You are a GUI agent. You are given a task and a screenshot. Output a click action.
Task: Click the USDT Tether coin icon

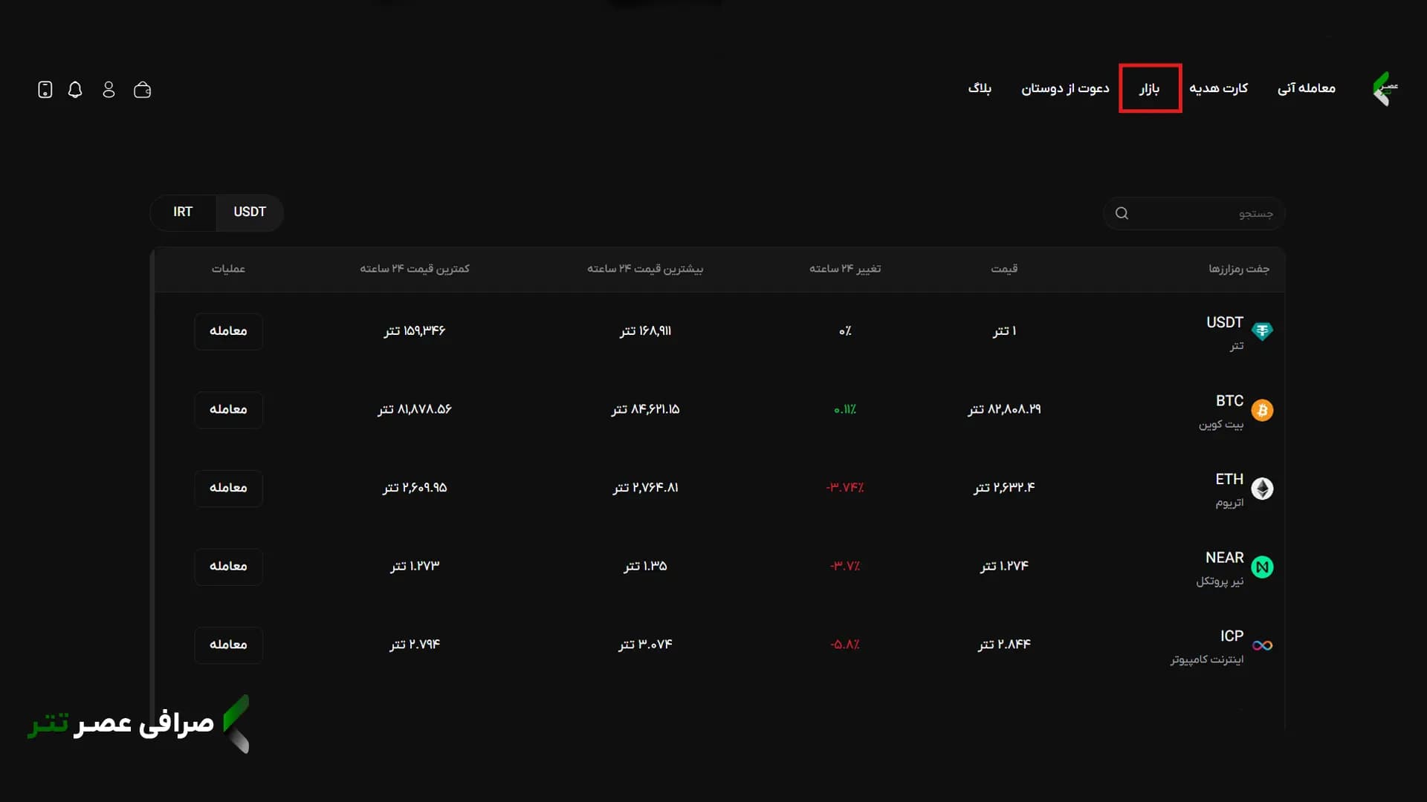tap(1262, 331)
